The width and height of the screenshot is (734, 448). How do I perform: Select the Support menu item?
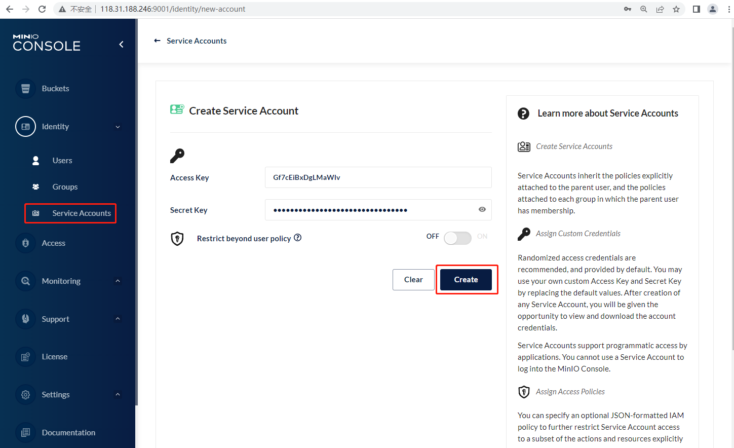(x=56, y=319)
